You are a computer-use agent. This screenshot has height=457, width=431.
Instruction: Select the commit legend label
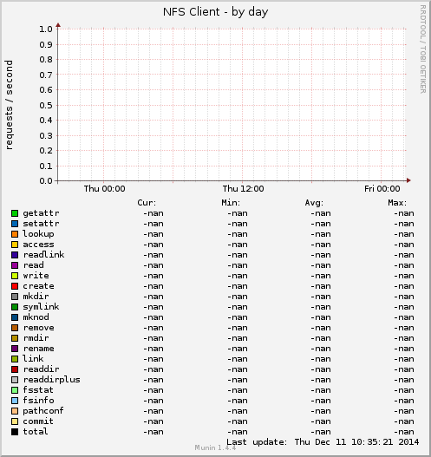click(x=38, y=421)
